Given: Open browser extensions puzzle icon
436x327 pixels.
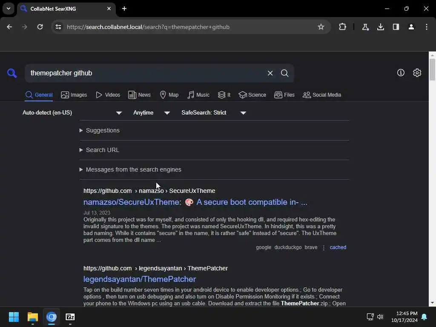Looking at the screenshot, I should (x=343, y=27).
